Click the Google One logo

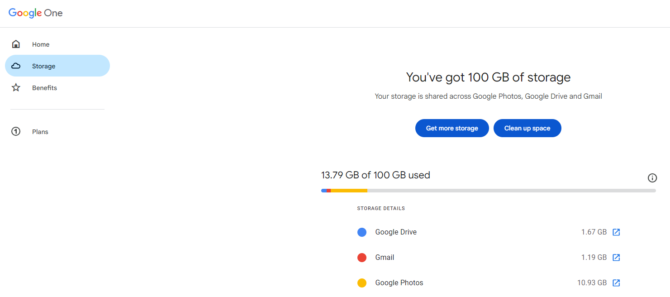click(x=35, y=13)
